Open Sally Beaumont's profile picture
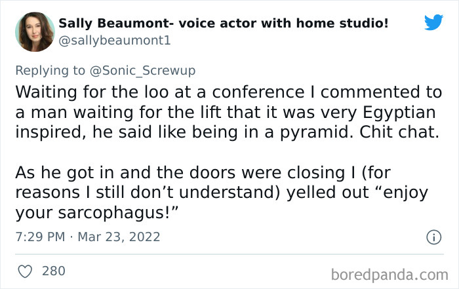The height and width of the screenshot is (289, 459). click(x=35, y=31)
